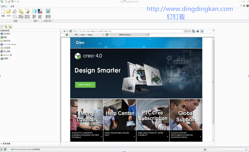Image resolution: width=249 pixels, height=152 pixels.
Task: Click Open folder icon in quick access toolbar
Action: pyautogui.click(x=9, y=1)
